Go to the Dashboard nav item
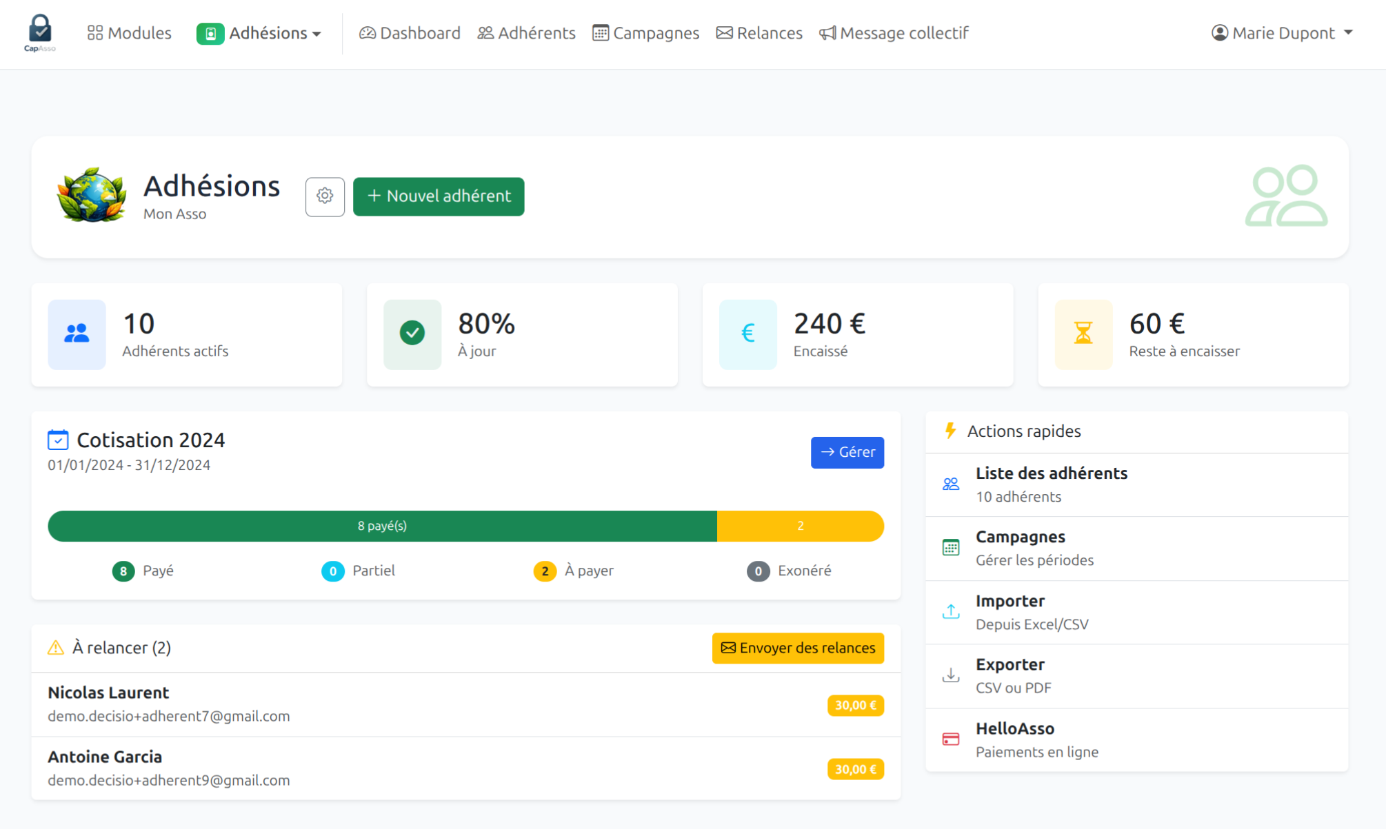1386x829 pixels. [x=410, y=33]
